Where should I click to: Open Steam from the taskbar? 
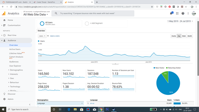114,109
